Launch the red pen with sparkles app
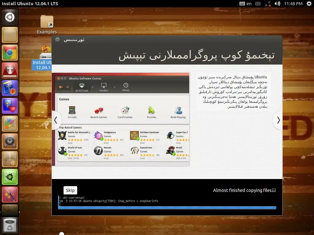Viewport: 314px width, 235px height. tap(10, 195)
